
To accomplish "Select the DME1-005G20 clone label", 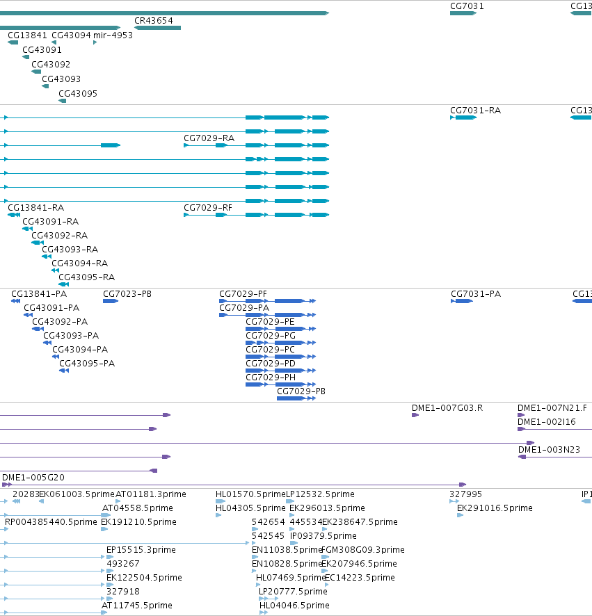I will 33,478.
